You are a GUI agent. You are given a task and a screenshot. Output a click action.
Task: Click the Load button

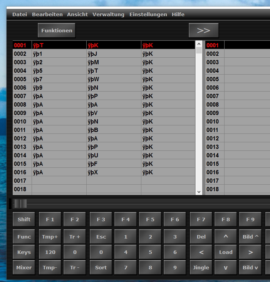tap(226, 252)
